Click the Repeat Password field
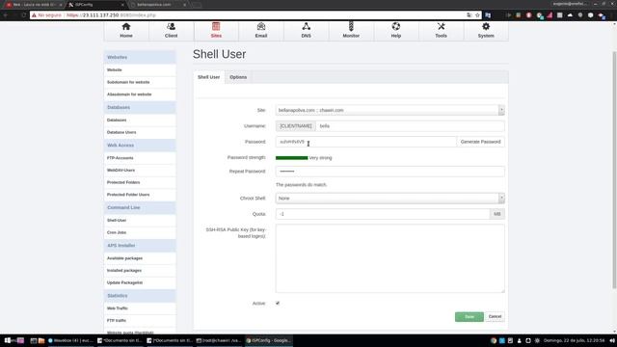617x347 pixels. 389,172
